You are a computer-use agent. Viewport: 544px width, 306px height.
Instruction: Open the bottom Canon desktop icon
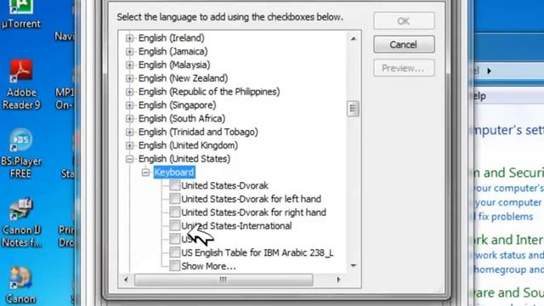click(20, 286)
